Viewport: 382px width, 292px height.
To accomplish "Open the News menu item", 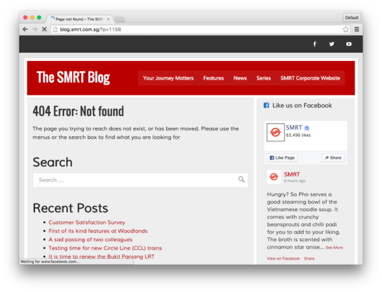I will [x=240, y=78].
